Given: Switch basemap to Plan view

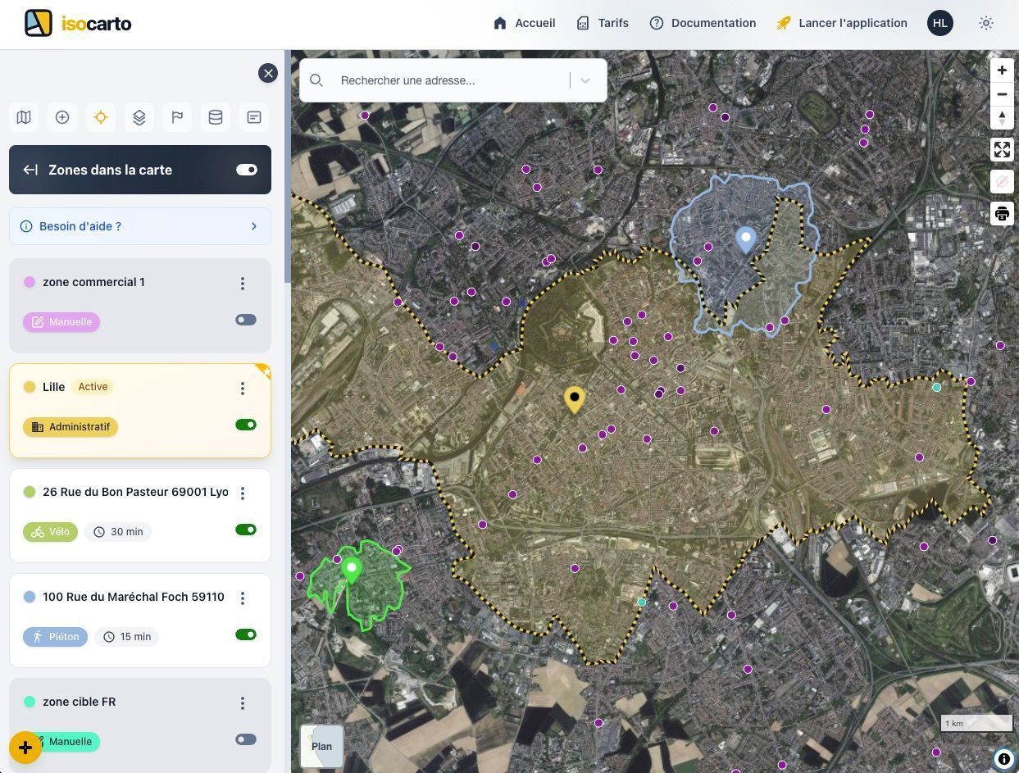Looking at the screenshot, I should [322, 746].
